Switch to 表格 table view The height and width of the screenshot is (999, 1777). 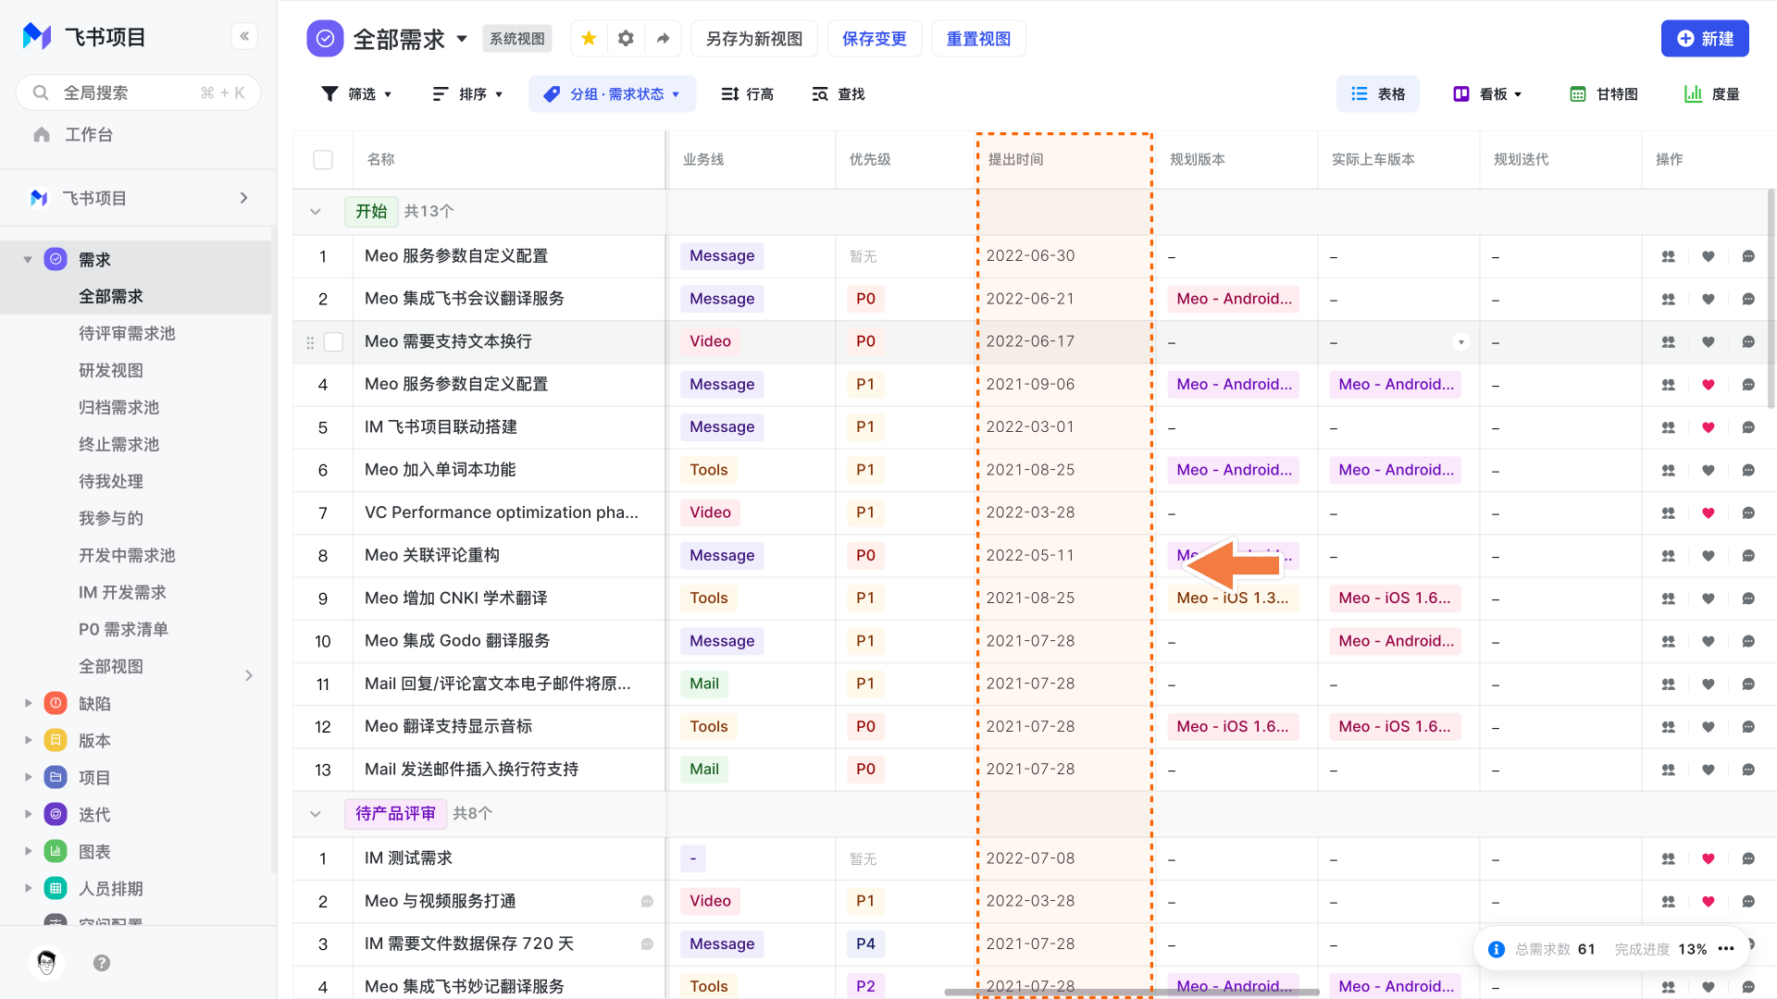point(1377,94)
